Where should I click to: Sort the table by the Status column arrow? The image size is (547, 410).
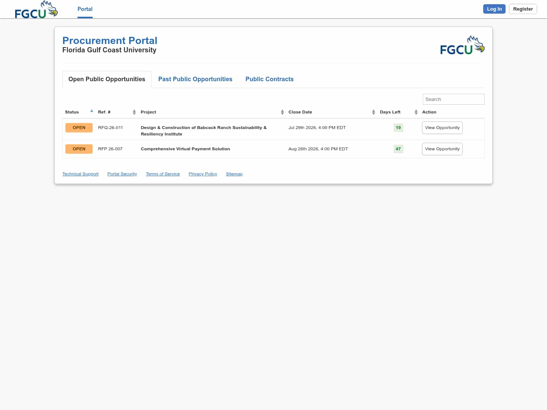(92, 111)
